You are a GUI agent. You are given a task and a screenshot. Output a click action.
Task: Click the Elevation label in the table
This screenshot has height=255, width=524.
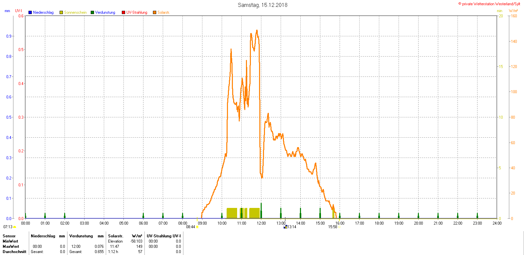click(115, 241)
